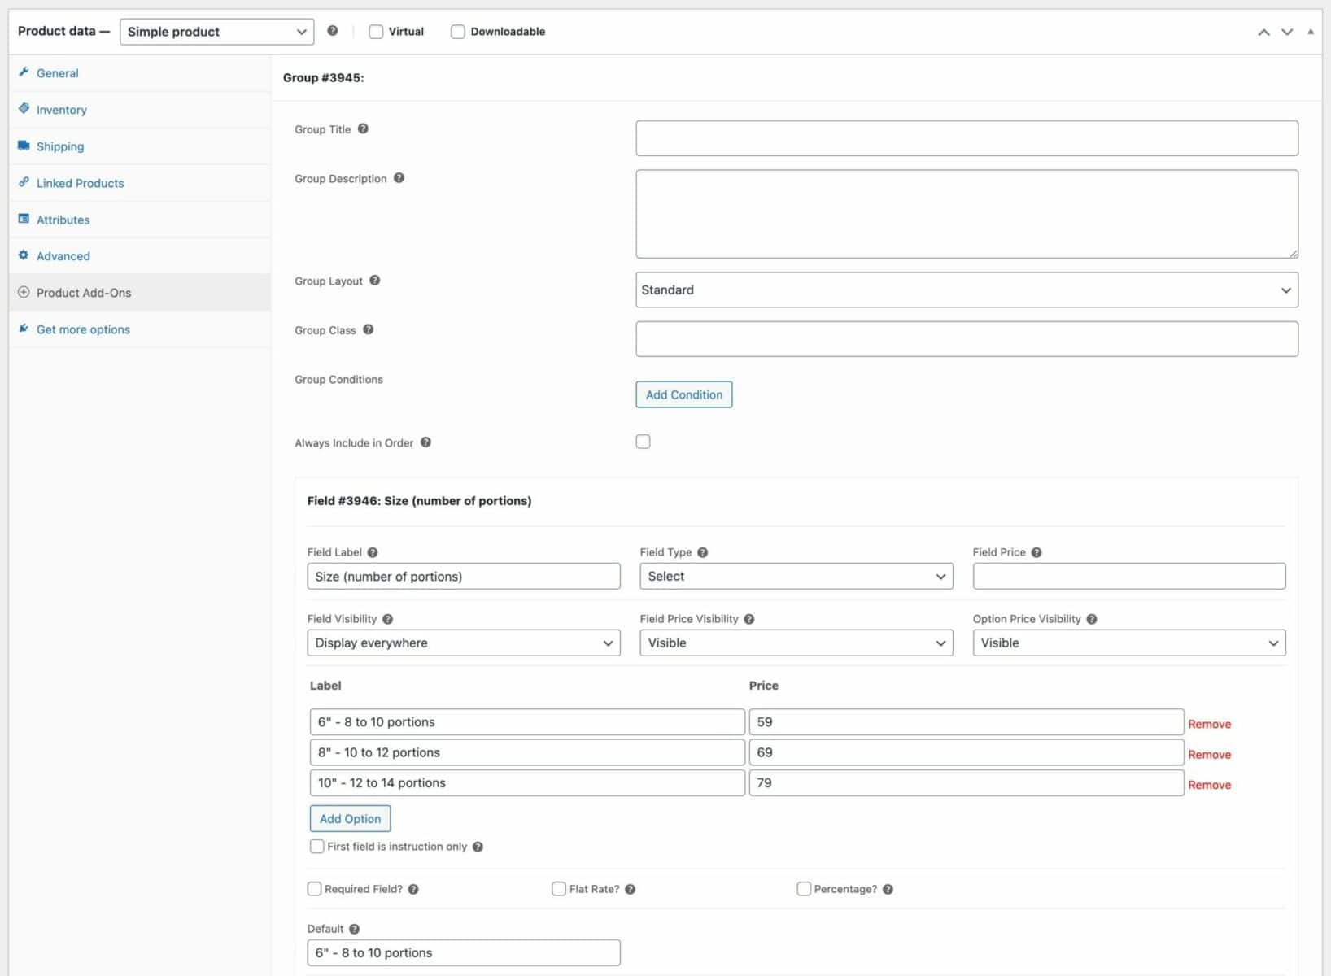Viewport: 1331px width, 976px height.
Task: Click the Linked Products link icon
Action: (x=24, y=182)
